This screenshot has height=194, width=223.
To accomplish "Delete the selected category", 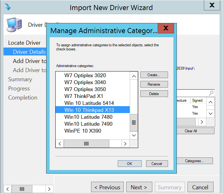I will (x=154, y=94).
